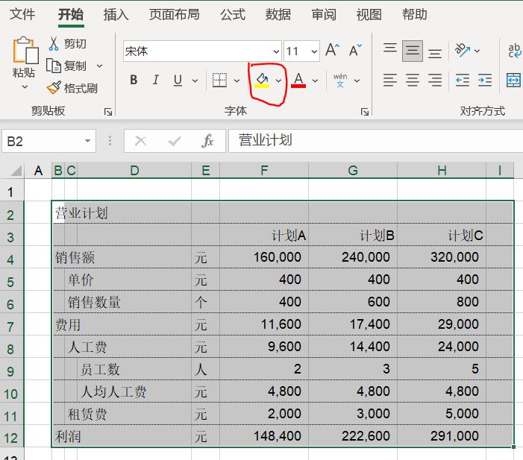The height and width of the screenshot is (460, 523).
Task: Select column D header
Action: [x=134, y=170]
